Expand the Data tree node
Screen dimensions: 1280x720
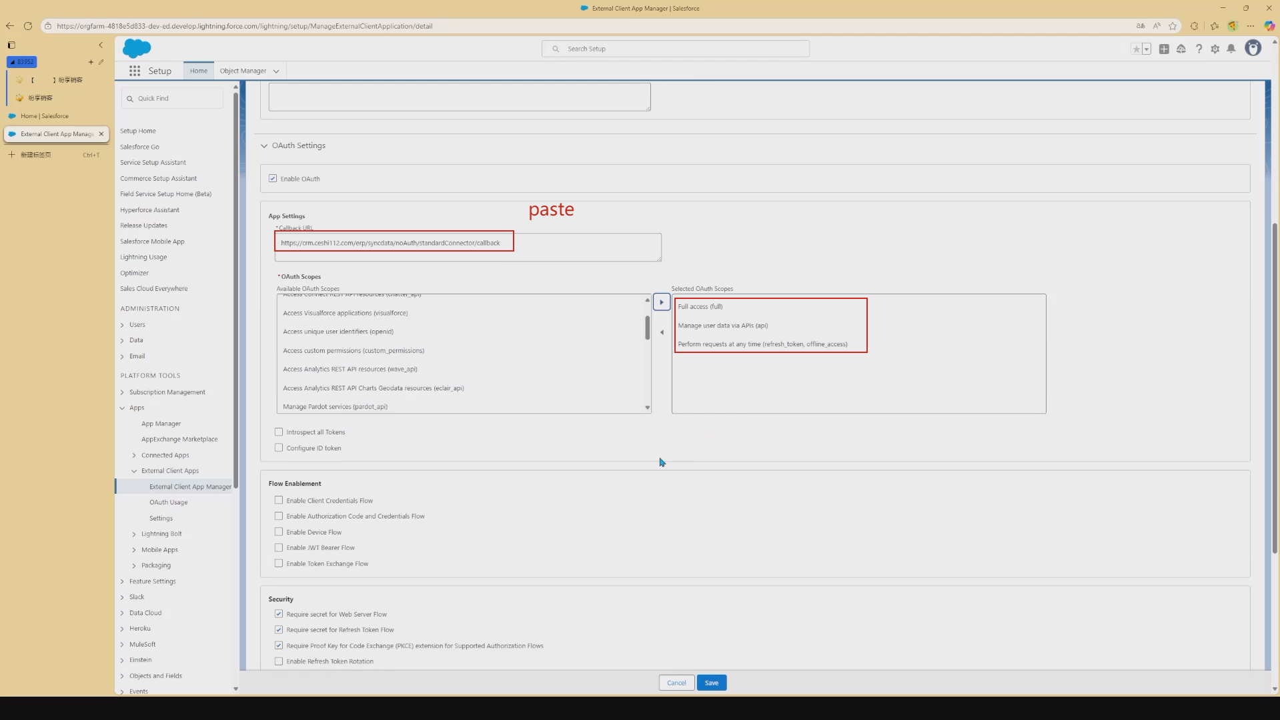click(122, 340)
